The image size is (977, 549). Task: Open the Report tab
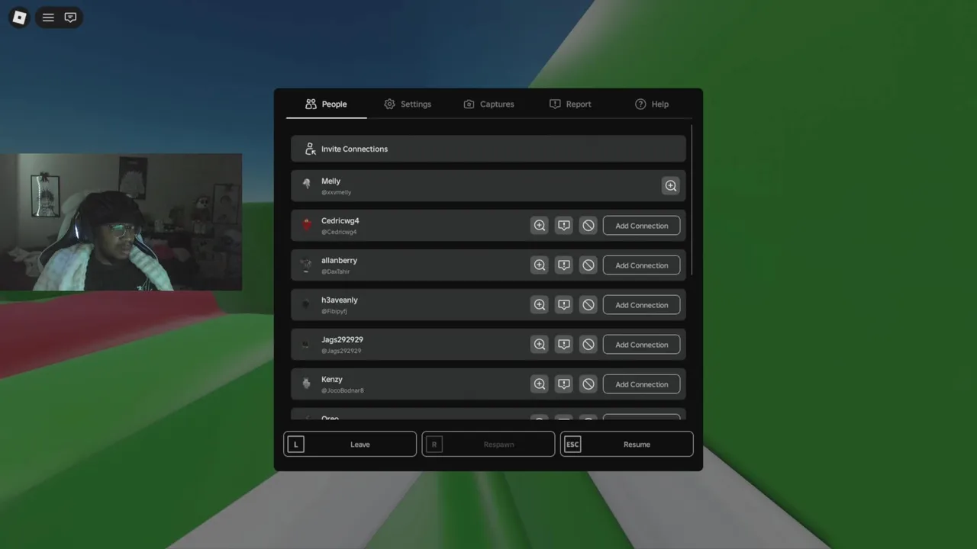pos(570,104)
